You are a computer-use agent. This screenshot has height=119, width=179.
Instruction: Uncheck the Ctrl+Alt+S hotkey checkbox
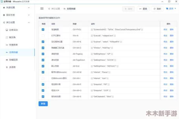tap(43, 97)
